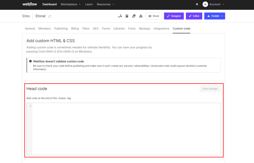Click Save changes for Head code
The width and height of the screenshot is (254, 163).
(x=210, y=89)
